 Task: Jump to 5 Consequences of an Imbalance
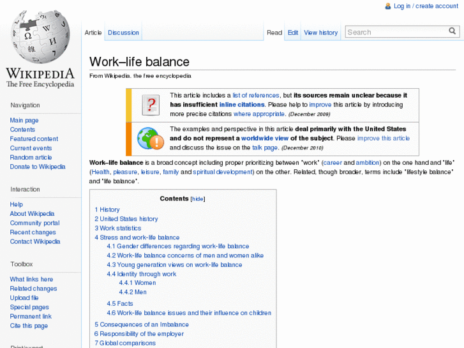point(142,324)
